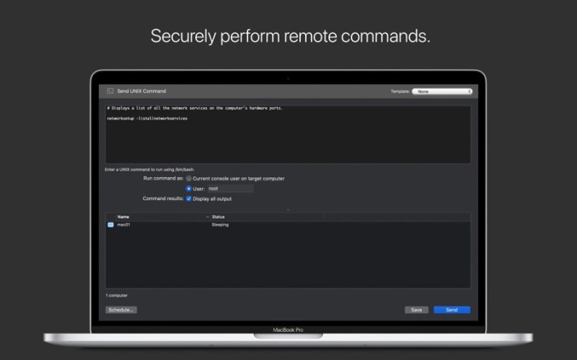Click the Send UNIX Command window icon
This screenshot has height=360, width=577.
(x=110, y=91)
